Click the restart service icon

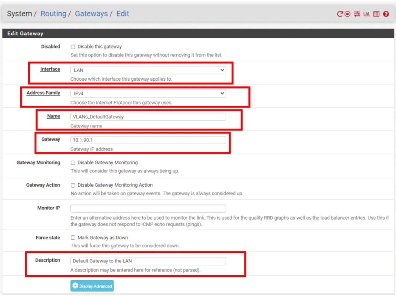click(340, 14)
